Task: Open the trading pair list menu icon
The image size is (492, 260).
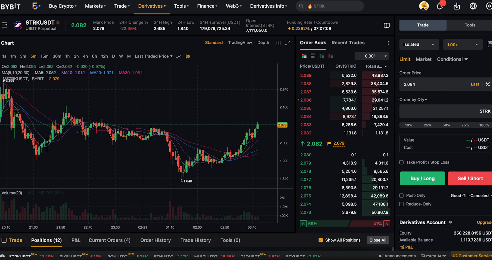Action: pos(4,25)
